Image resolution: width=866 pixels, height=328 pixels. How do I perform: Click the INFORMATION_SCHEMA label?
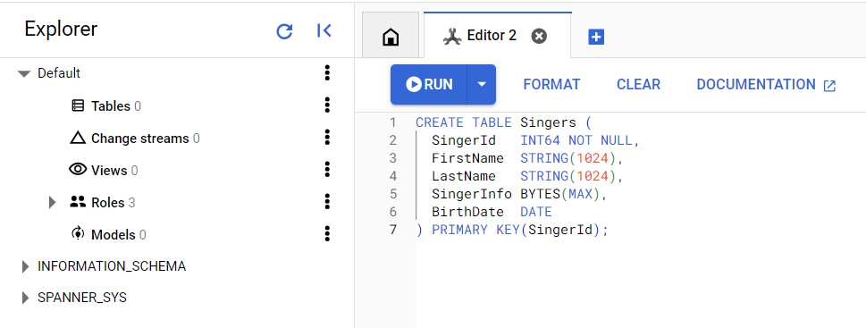click(112, 266)
